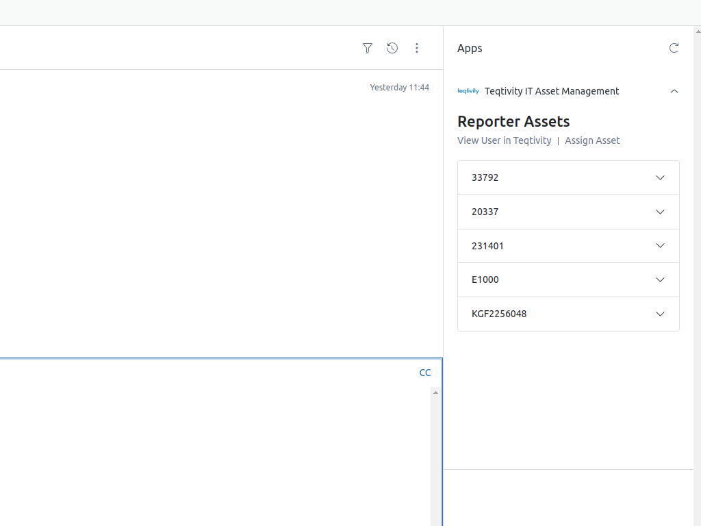The height and width of the screenshot is (526, 701).
Task: Show the CC field in the compose window
Action: point(425,373)
